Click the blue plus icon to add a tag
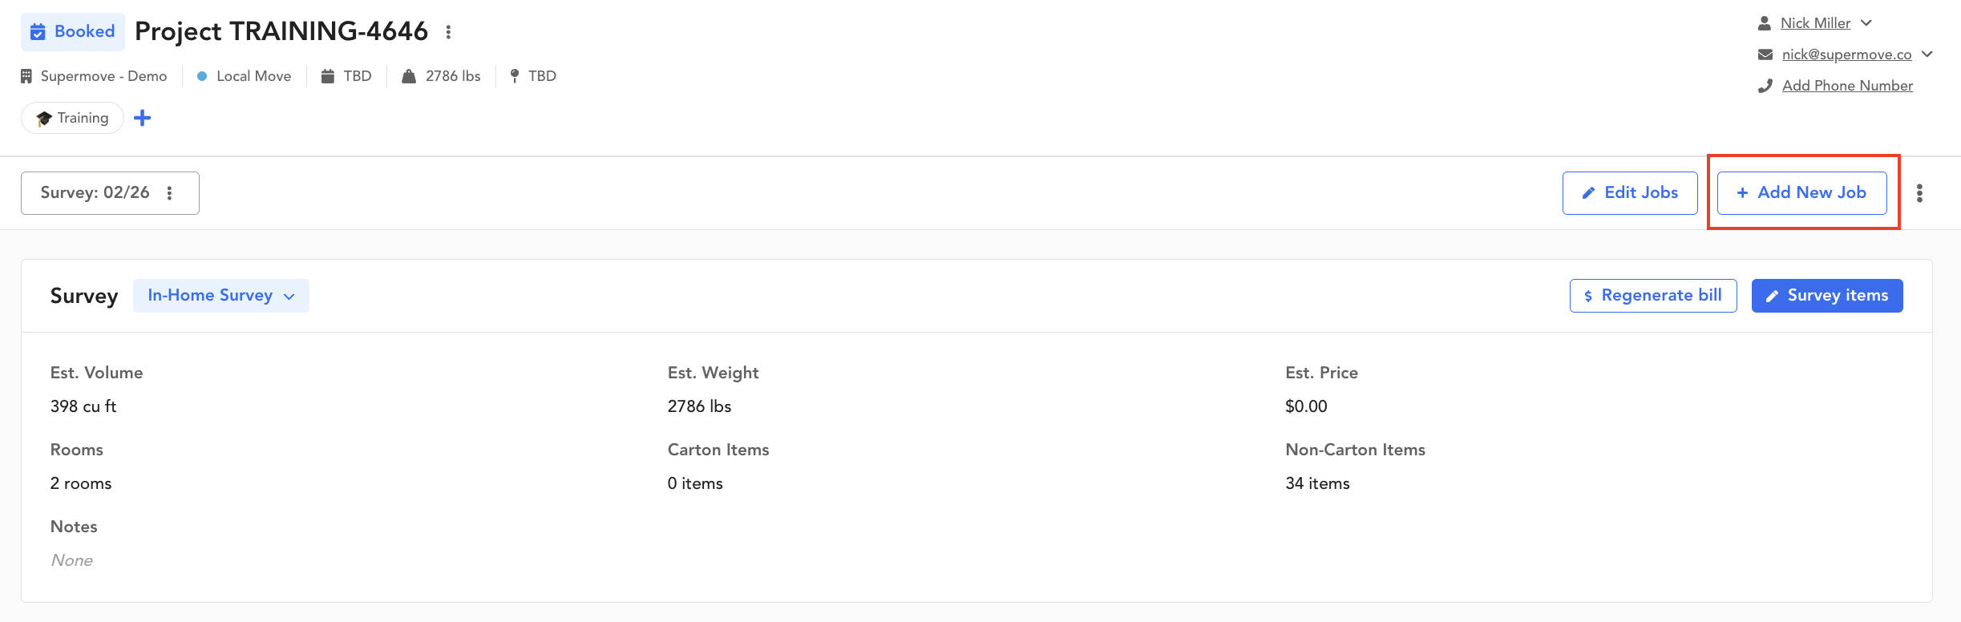The width and height of the screenshot is (1961, 622). 142,118
